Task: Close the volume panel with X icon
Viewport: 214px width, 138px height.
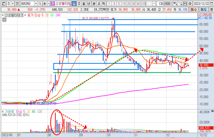Action: [212, 111]
